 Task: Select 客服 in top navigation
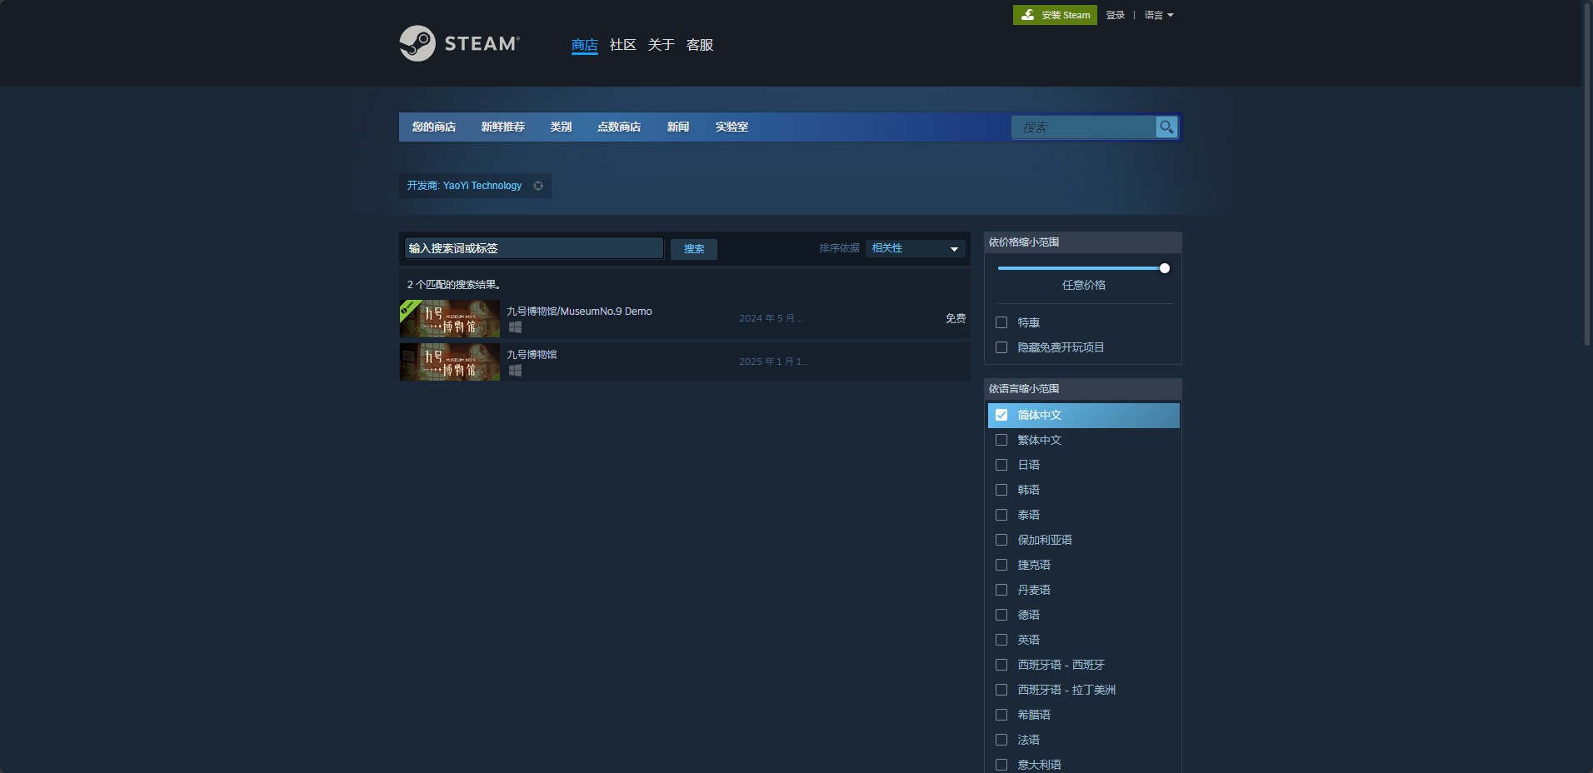click(x=700, y=45)
